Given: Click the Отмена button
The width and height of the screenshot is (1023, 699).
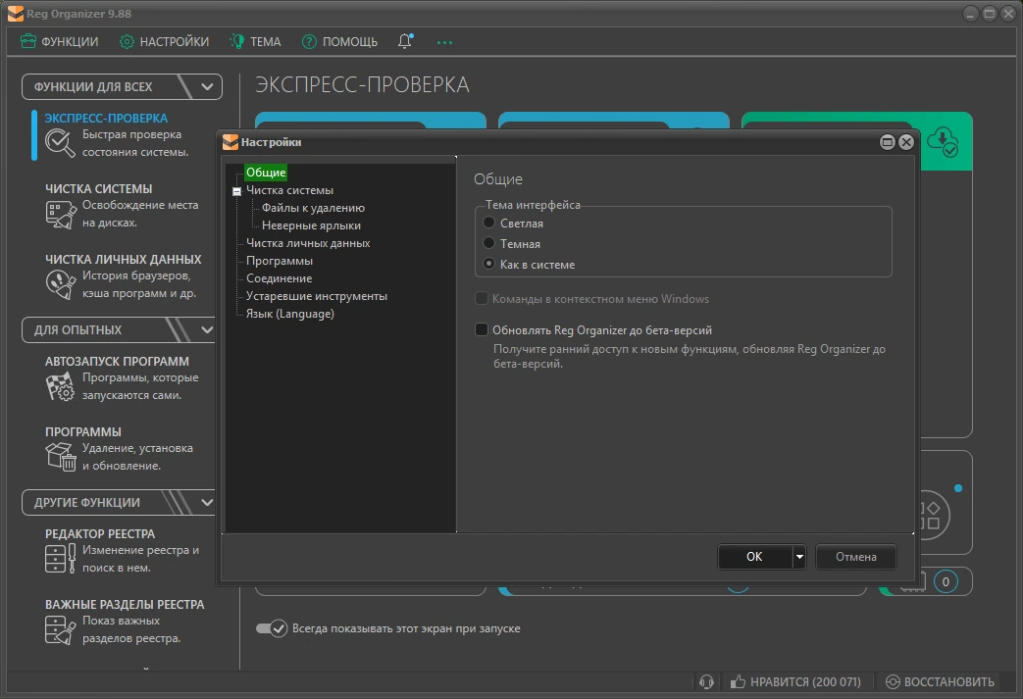Looking at the screenshot, I should click(856, 557).
